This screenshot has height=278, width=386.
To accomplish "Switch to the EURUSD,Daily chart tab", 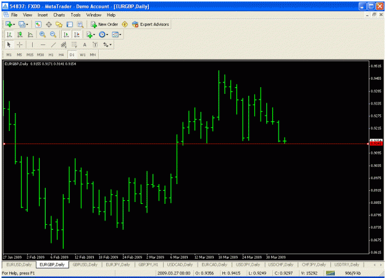I will (19, 264).
